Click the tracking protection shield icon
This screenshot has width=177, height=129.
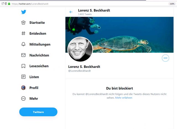tap(6, 4)
